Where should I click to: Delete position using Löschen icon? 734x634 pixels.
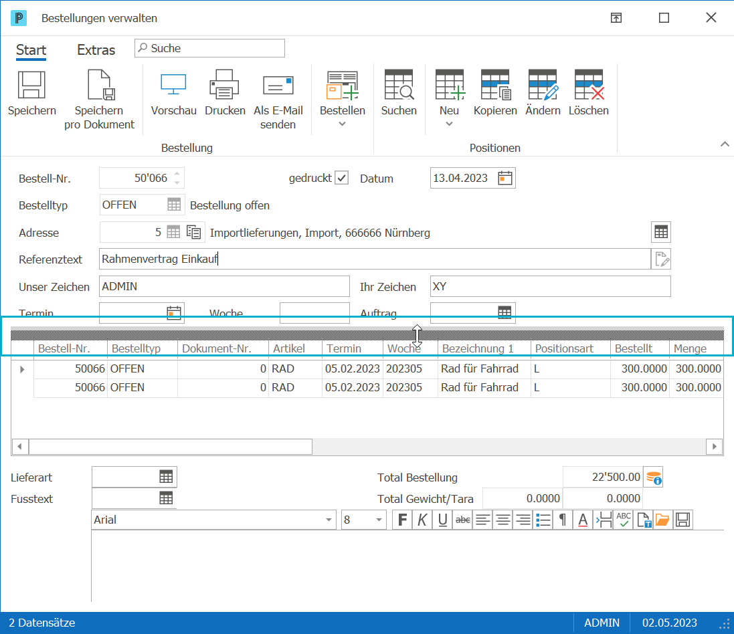click(589, 85)
